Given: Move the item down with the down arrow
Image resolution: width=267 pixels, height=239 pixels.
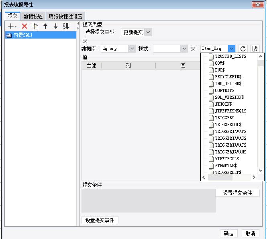Looking at the screenshot, I should click(56, 26).
